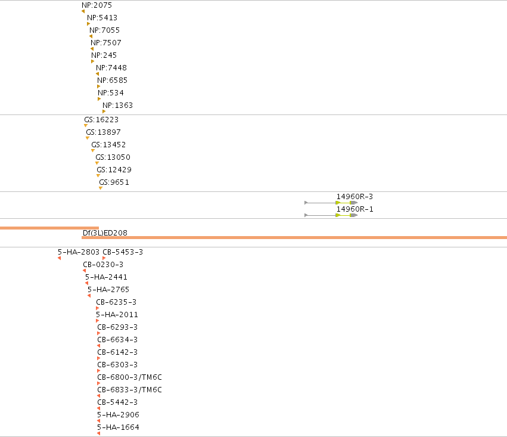
Task: Click the red triangle marker under CB-0230-3
Action: (x=85, y=271)
